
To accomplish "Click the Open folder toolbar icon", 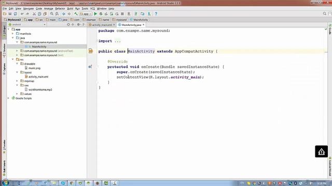I will click(5, 14).
